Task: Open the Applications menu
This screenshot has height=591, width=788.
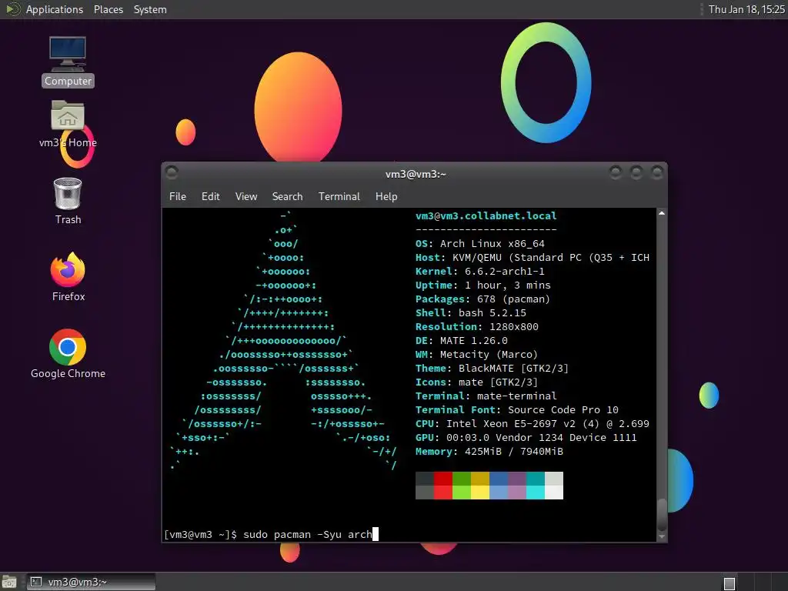Action: coord(55,9)
